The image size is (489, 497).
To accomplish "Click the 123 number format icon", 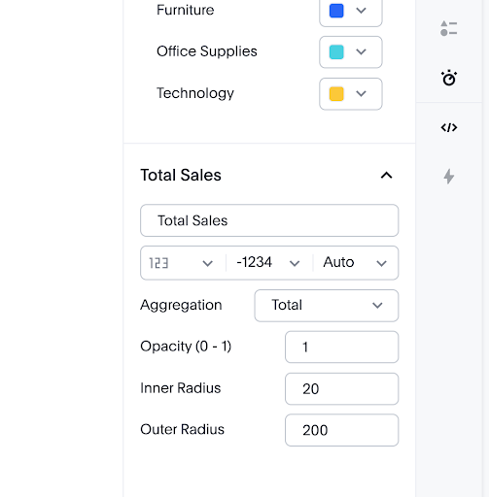I will 158,263.
